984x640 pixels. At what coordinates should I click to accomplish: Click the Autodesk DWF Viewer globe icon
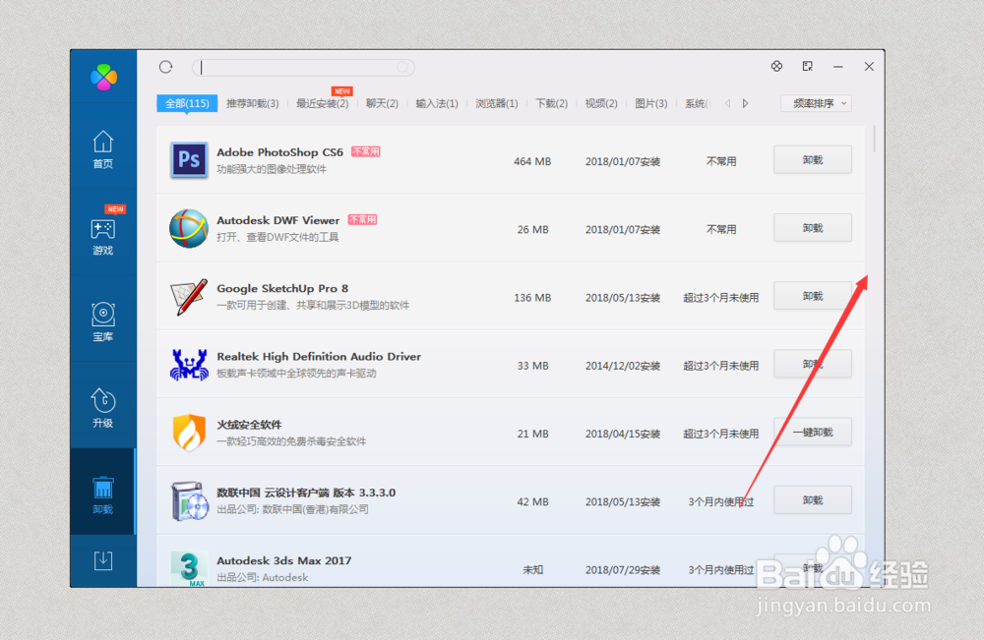point(188,228)
